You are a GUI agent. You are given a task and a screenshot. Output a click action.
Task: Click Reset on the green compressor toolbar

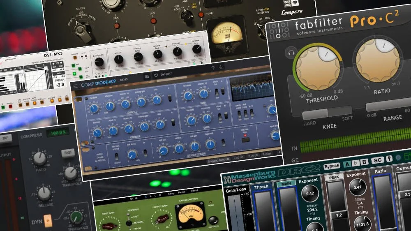(x=194, y=190)
